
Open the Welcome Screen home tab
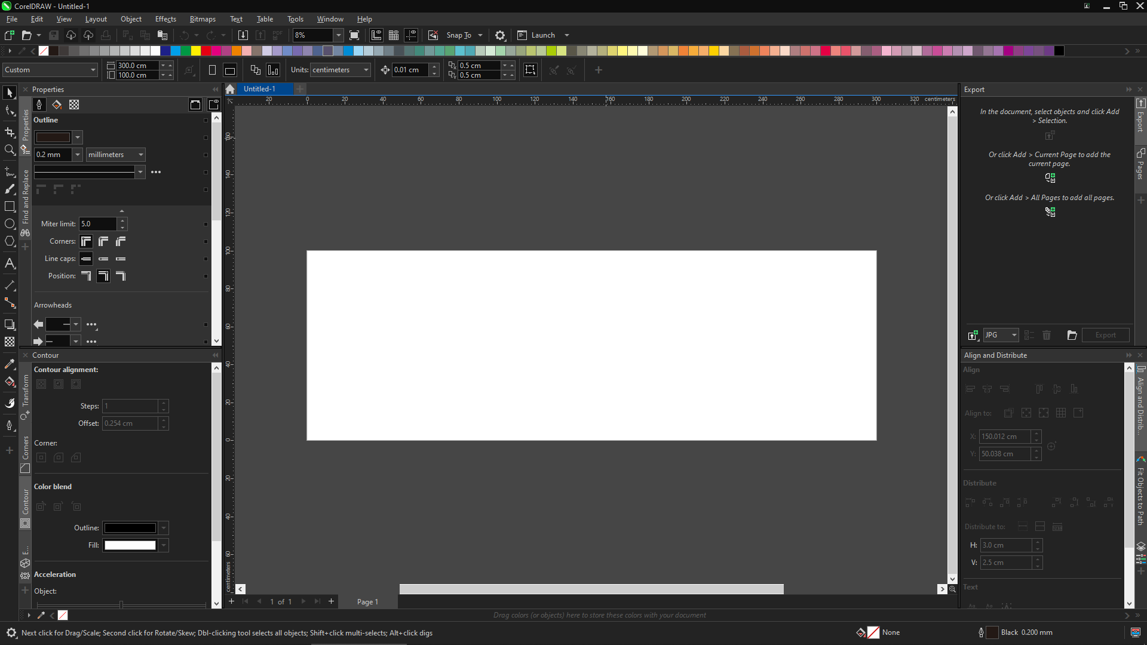230,89
